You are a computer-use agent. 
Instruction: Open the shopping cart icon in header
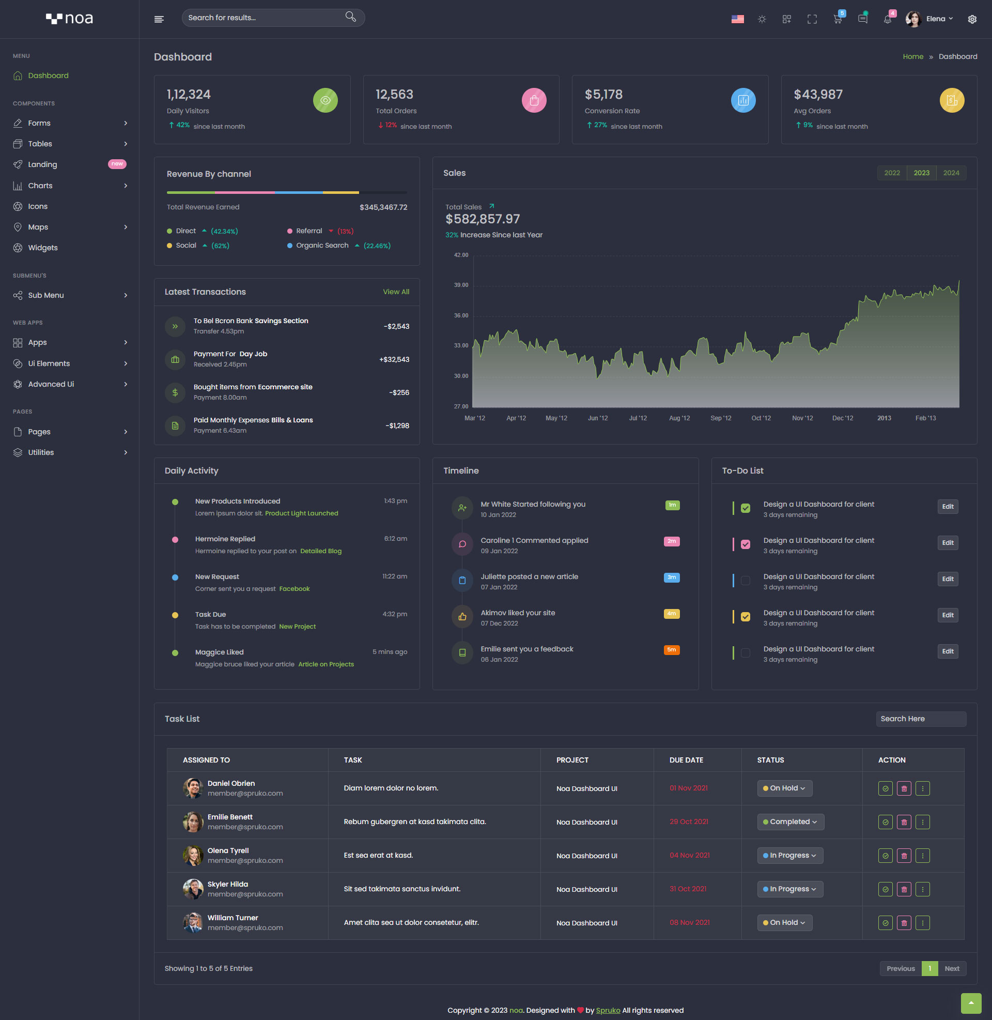tap(838, 19)
